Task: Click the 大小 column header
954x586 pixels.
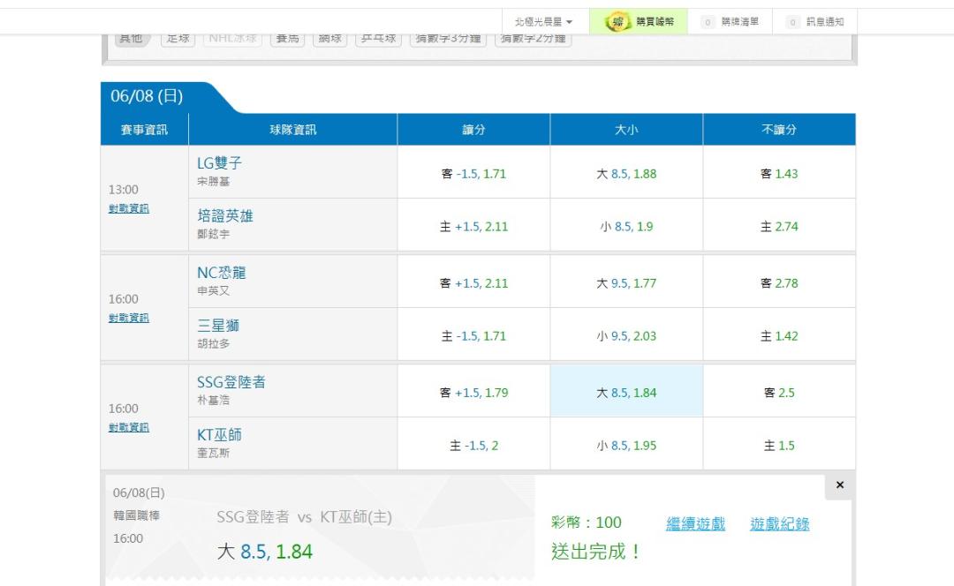Action: click(x=626, y=130)
